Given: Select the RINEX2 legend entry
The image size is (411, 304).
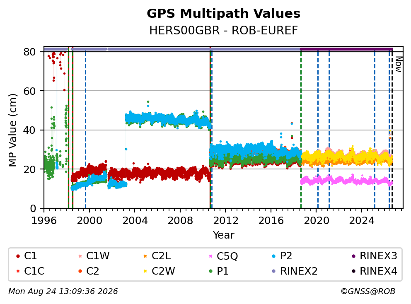Looking at the screenshot, I should pos(295,271).
